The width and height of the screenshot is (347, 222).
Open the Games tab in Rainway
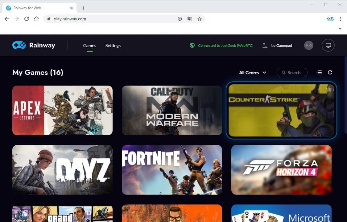pos(90,46)
